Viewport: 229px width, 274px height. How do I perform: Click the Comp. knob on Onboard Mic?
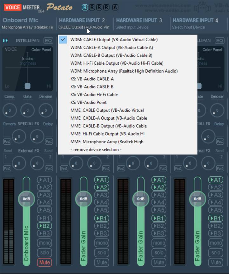(9, 110)
